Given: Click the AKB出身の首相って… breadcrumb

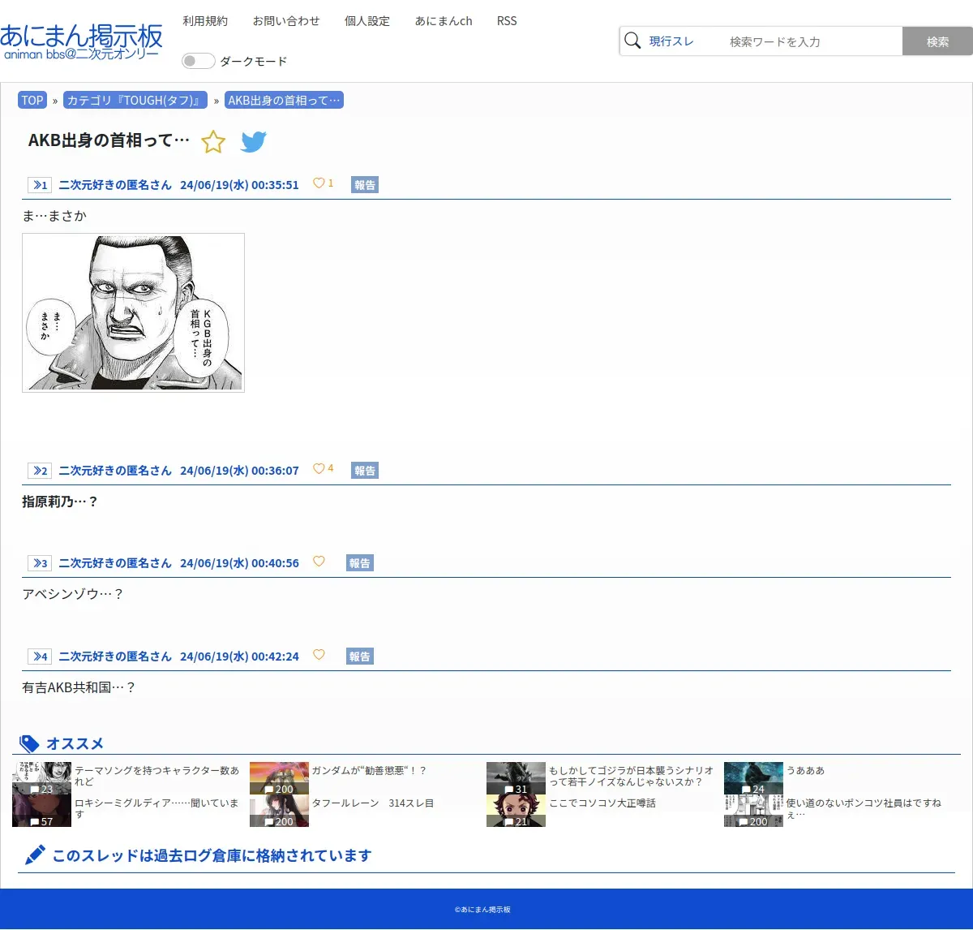Looking at the screenshot, I should pos(284,100).
